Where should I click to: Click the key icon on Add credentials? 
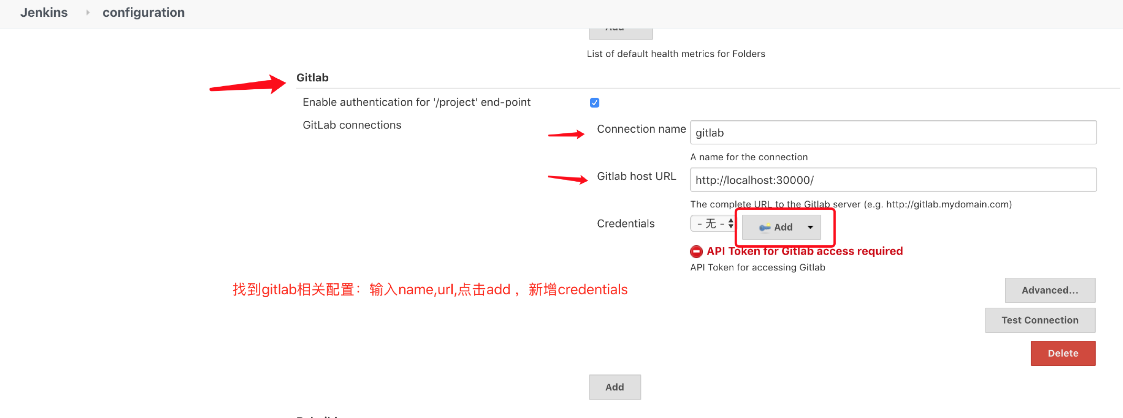click(765, 227)
